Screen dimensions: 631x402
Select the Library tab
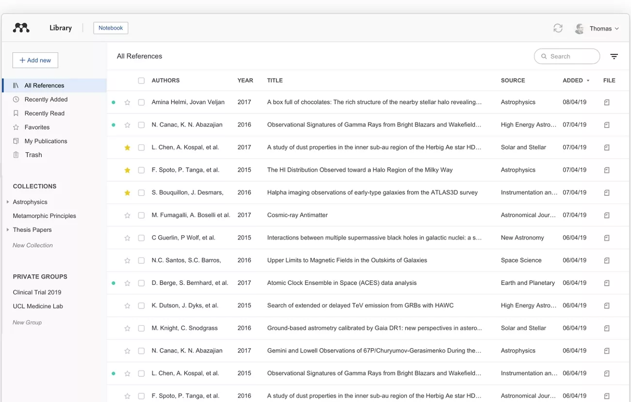[x=60, y=28]
